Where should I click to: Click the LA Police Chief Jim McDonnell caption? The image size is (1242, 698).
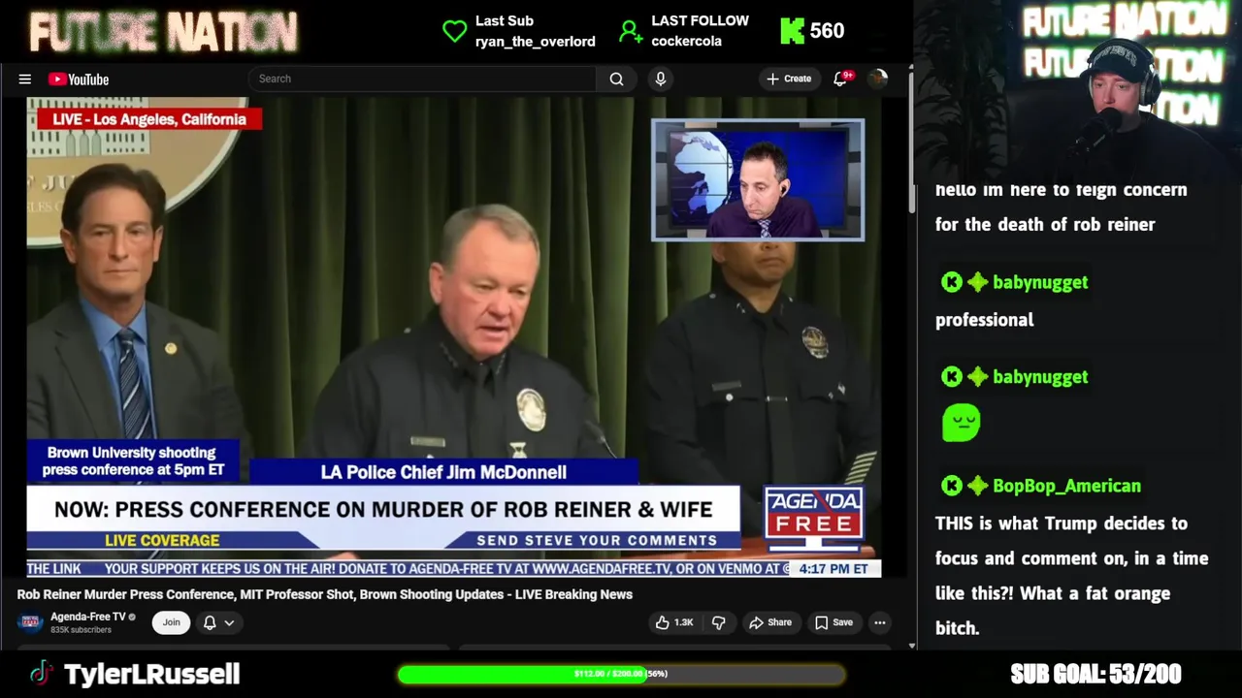coord(443,472)
